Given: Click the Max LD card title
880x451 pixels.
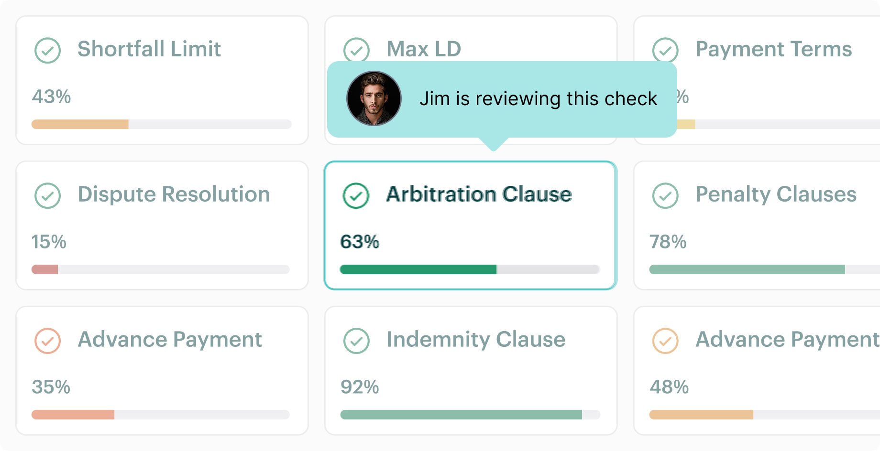Looking at the screenshot, I should 424,49.
